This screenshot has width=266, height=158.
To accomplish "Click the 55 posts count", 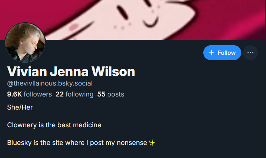I will pos(111,94).
